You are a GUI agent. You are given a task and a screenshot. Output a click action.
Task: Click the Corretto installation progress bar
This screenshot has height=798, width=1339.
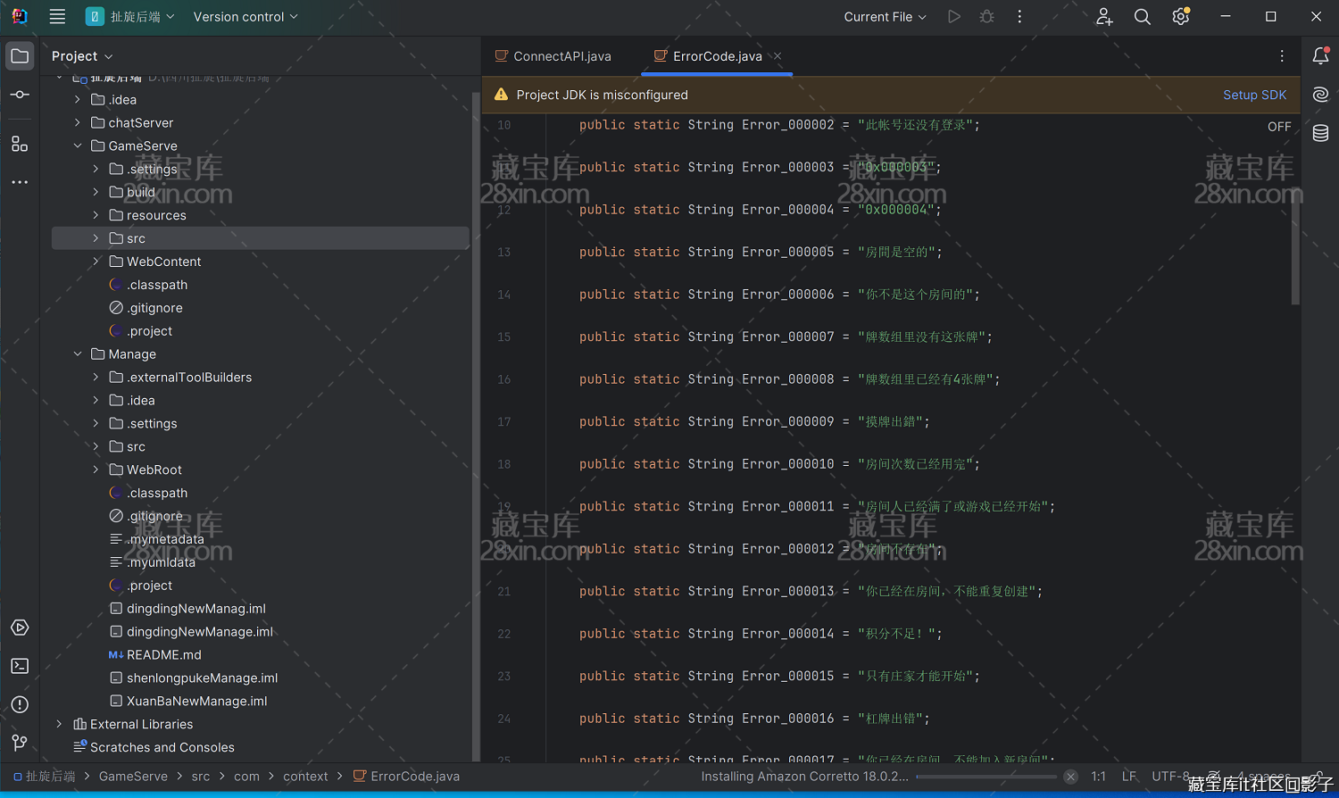pos(986,777)
